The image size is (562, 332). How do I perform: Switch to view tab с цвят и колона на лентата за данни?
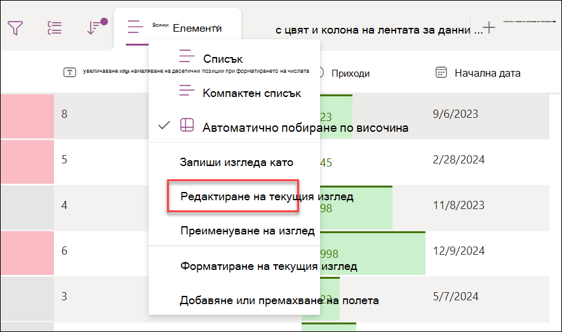[x=379, y=30]
